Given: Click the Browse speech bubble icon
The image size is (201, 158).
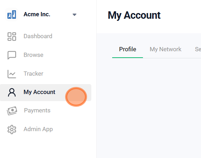Looking at the screenshot, I should click(x=12, y=55).
